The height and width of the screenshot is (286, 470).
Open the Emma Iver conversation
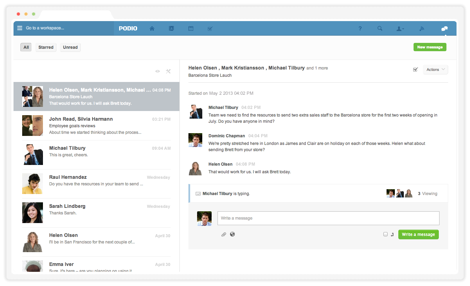pyautogui.click(x=96, y=264)
